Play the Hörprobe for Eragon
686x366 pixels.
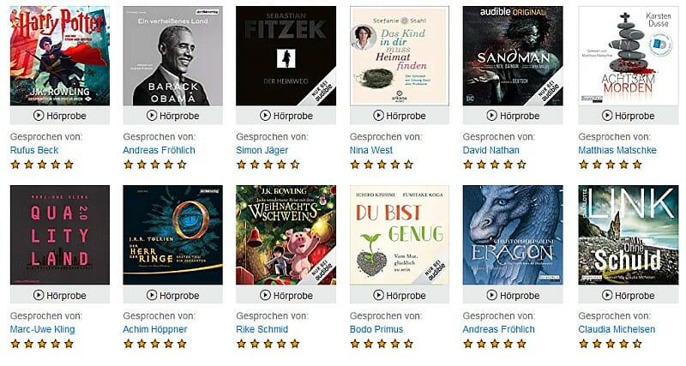[513, 295]
